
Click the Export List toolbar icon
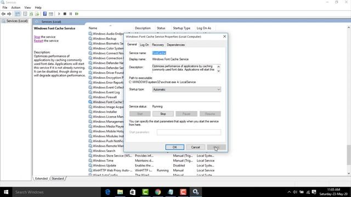pos(37,14)
